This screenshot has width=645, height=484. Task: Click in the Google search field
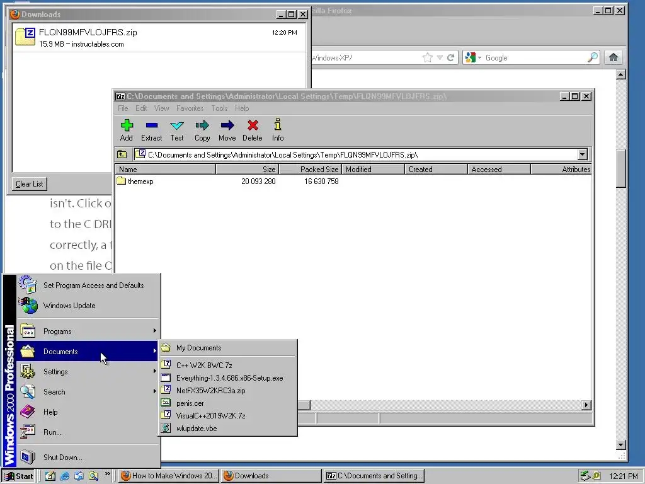(535, 57)
